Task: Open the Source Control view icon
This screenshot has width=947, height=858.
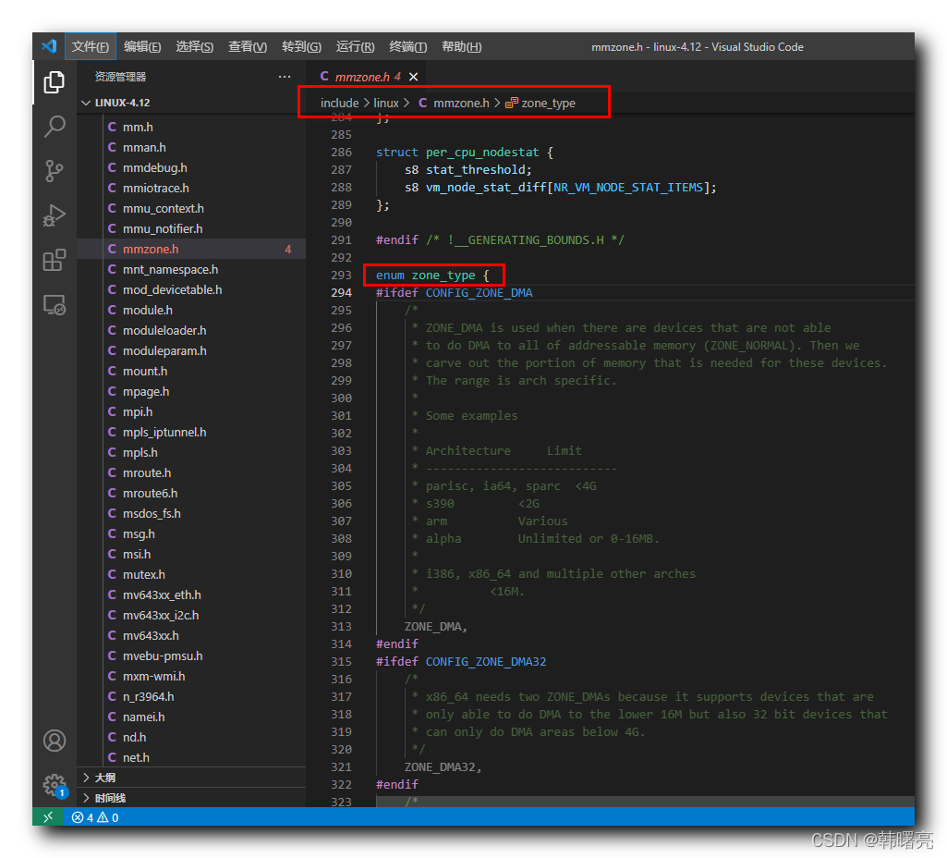Action: 55,171
